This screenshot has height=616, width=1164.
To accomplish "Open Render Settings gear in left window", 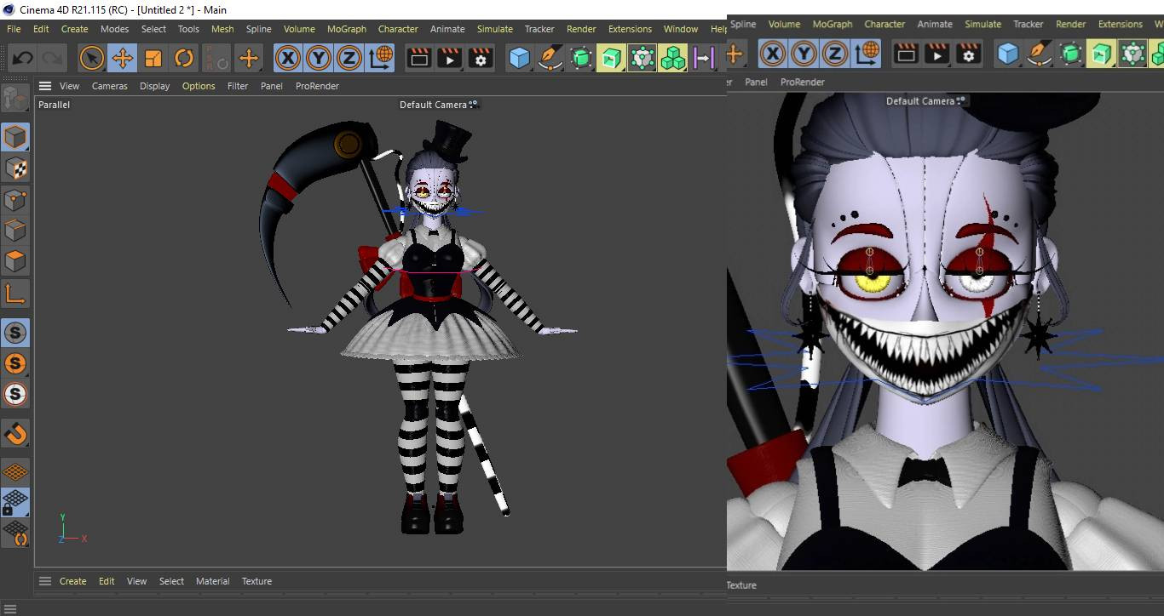I will point(481,59).
